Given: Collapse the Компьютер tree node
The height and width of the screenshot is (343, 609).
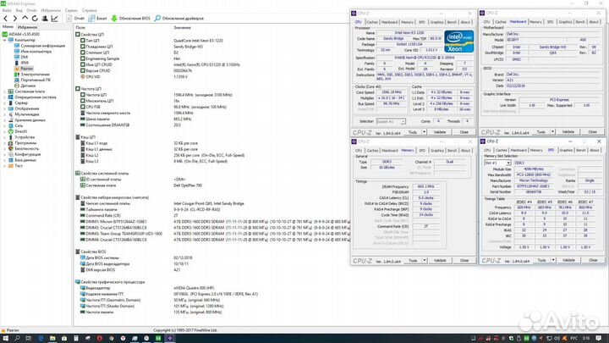Looking at the screenshot, I should tap(5, 40).
